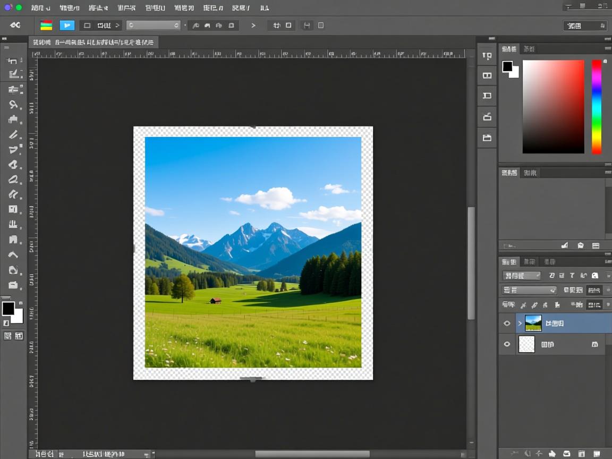Screen dimensions: 612x459
Task: Click the black foreground swatch in the toolbox
Action: click(8, 308)
